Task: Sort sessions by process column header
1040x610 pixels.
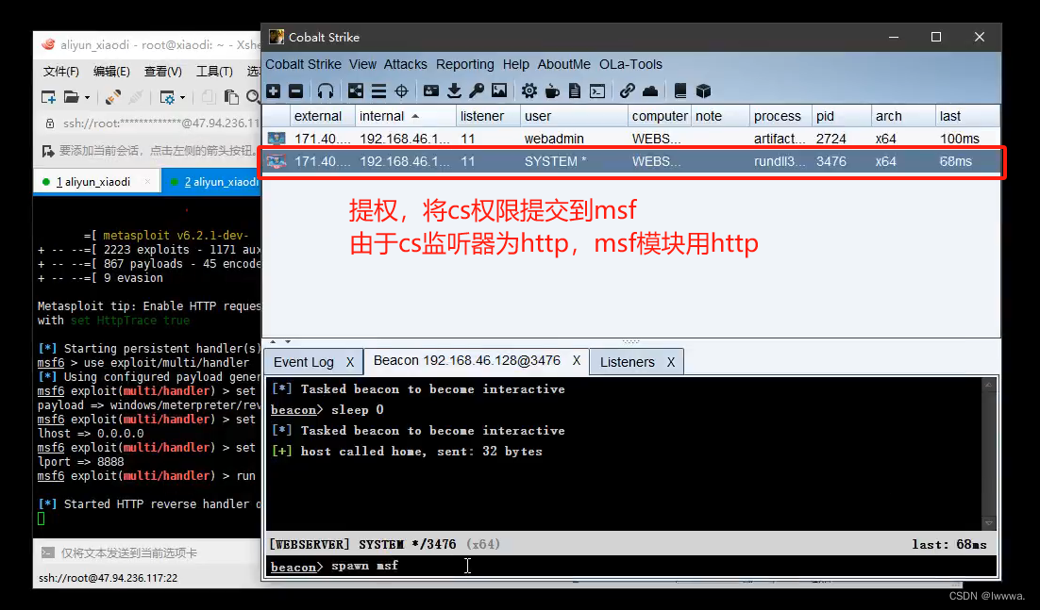Action: click(780, 116)
